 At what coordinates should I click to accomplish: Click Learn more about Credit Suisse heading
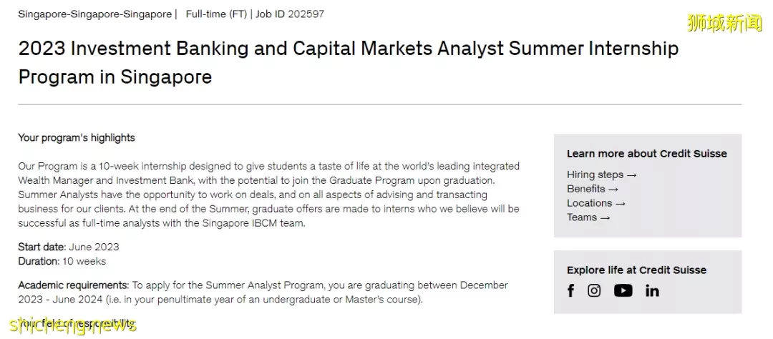(x=647, y=154)
